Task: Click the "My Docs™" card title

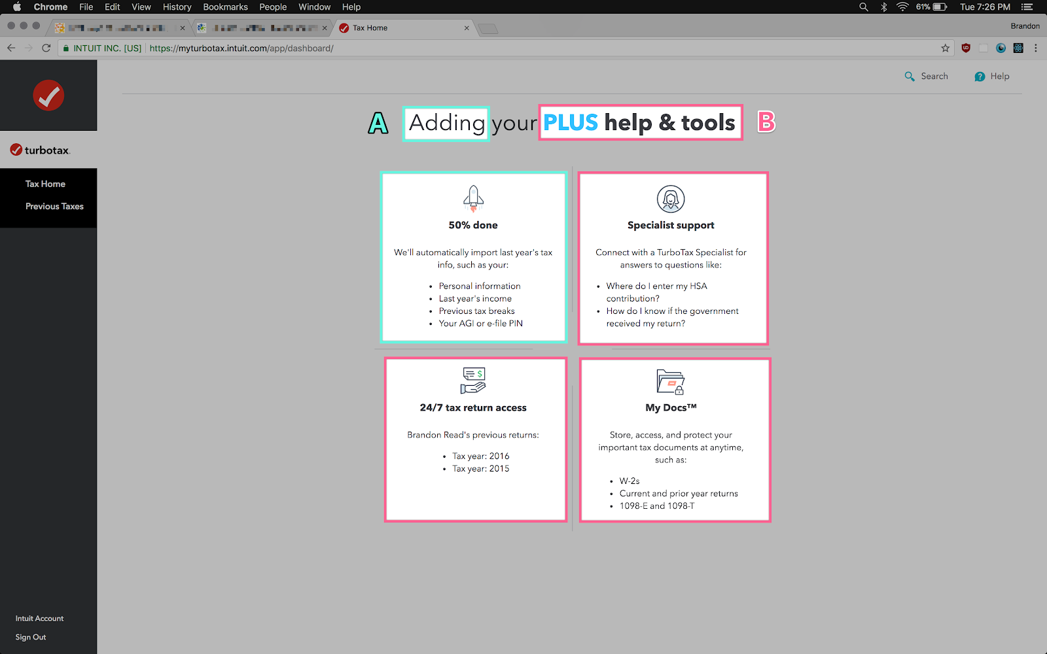Action: [671, 407]
